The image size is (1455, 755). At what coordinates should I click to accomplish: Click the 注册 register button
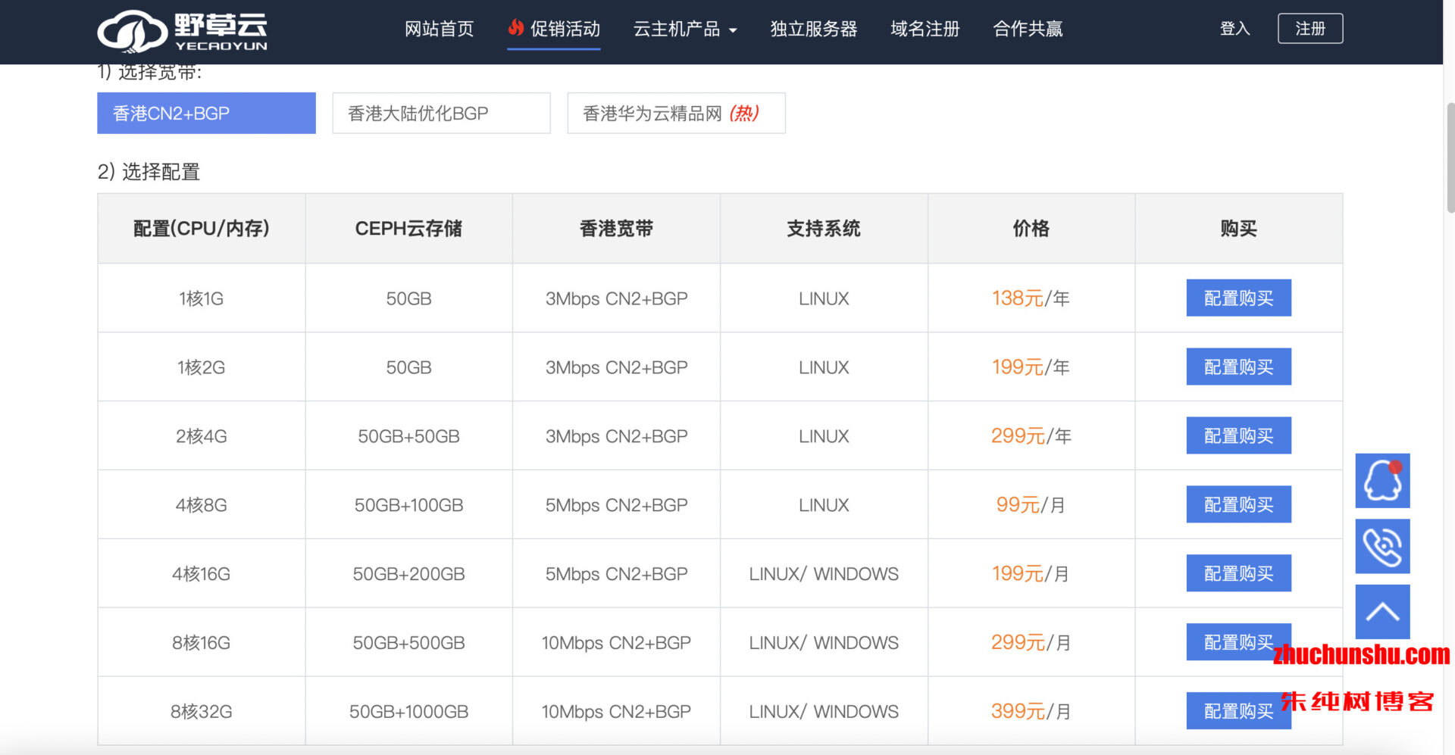point(1310,29)
